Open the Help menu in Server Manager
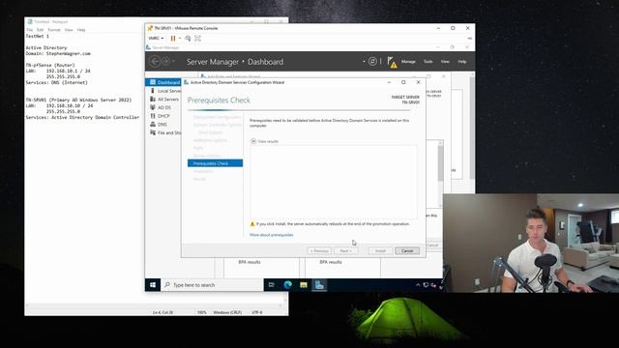The width and height of the screenshot is (619, 348). 462,62
